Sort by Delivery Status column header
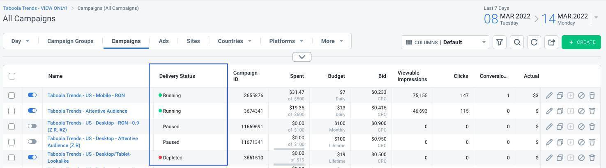606x168 pixels. tap(177, 76)
